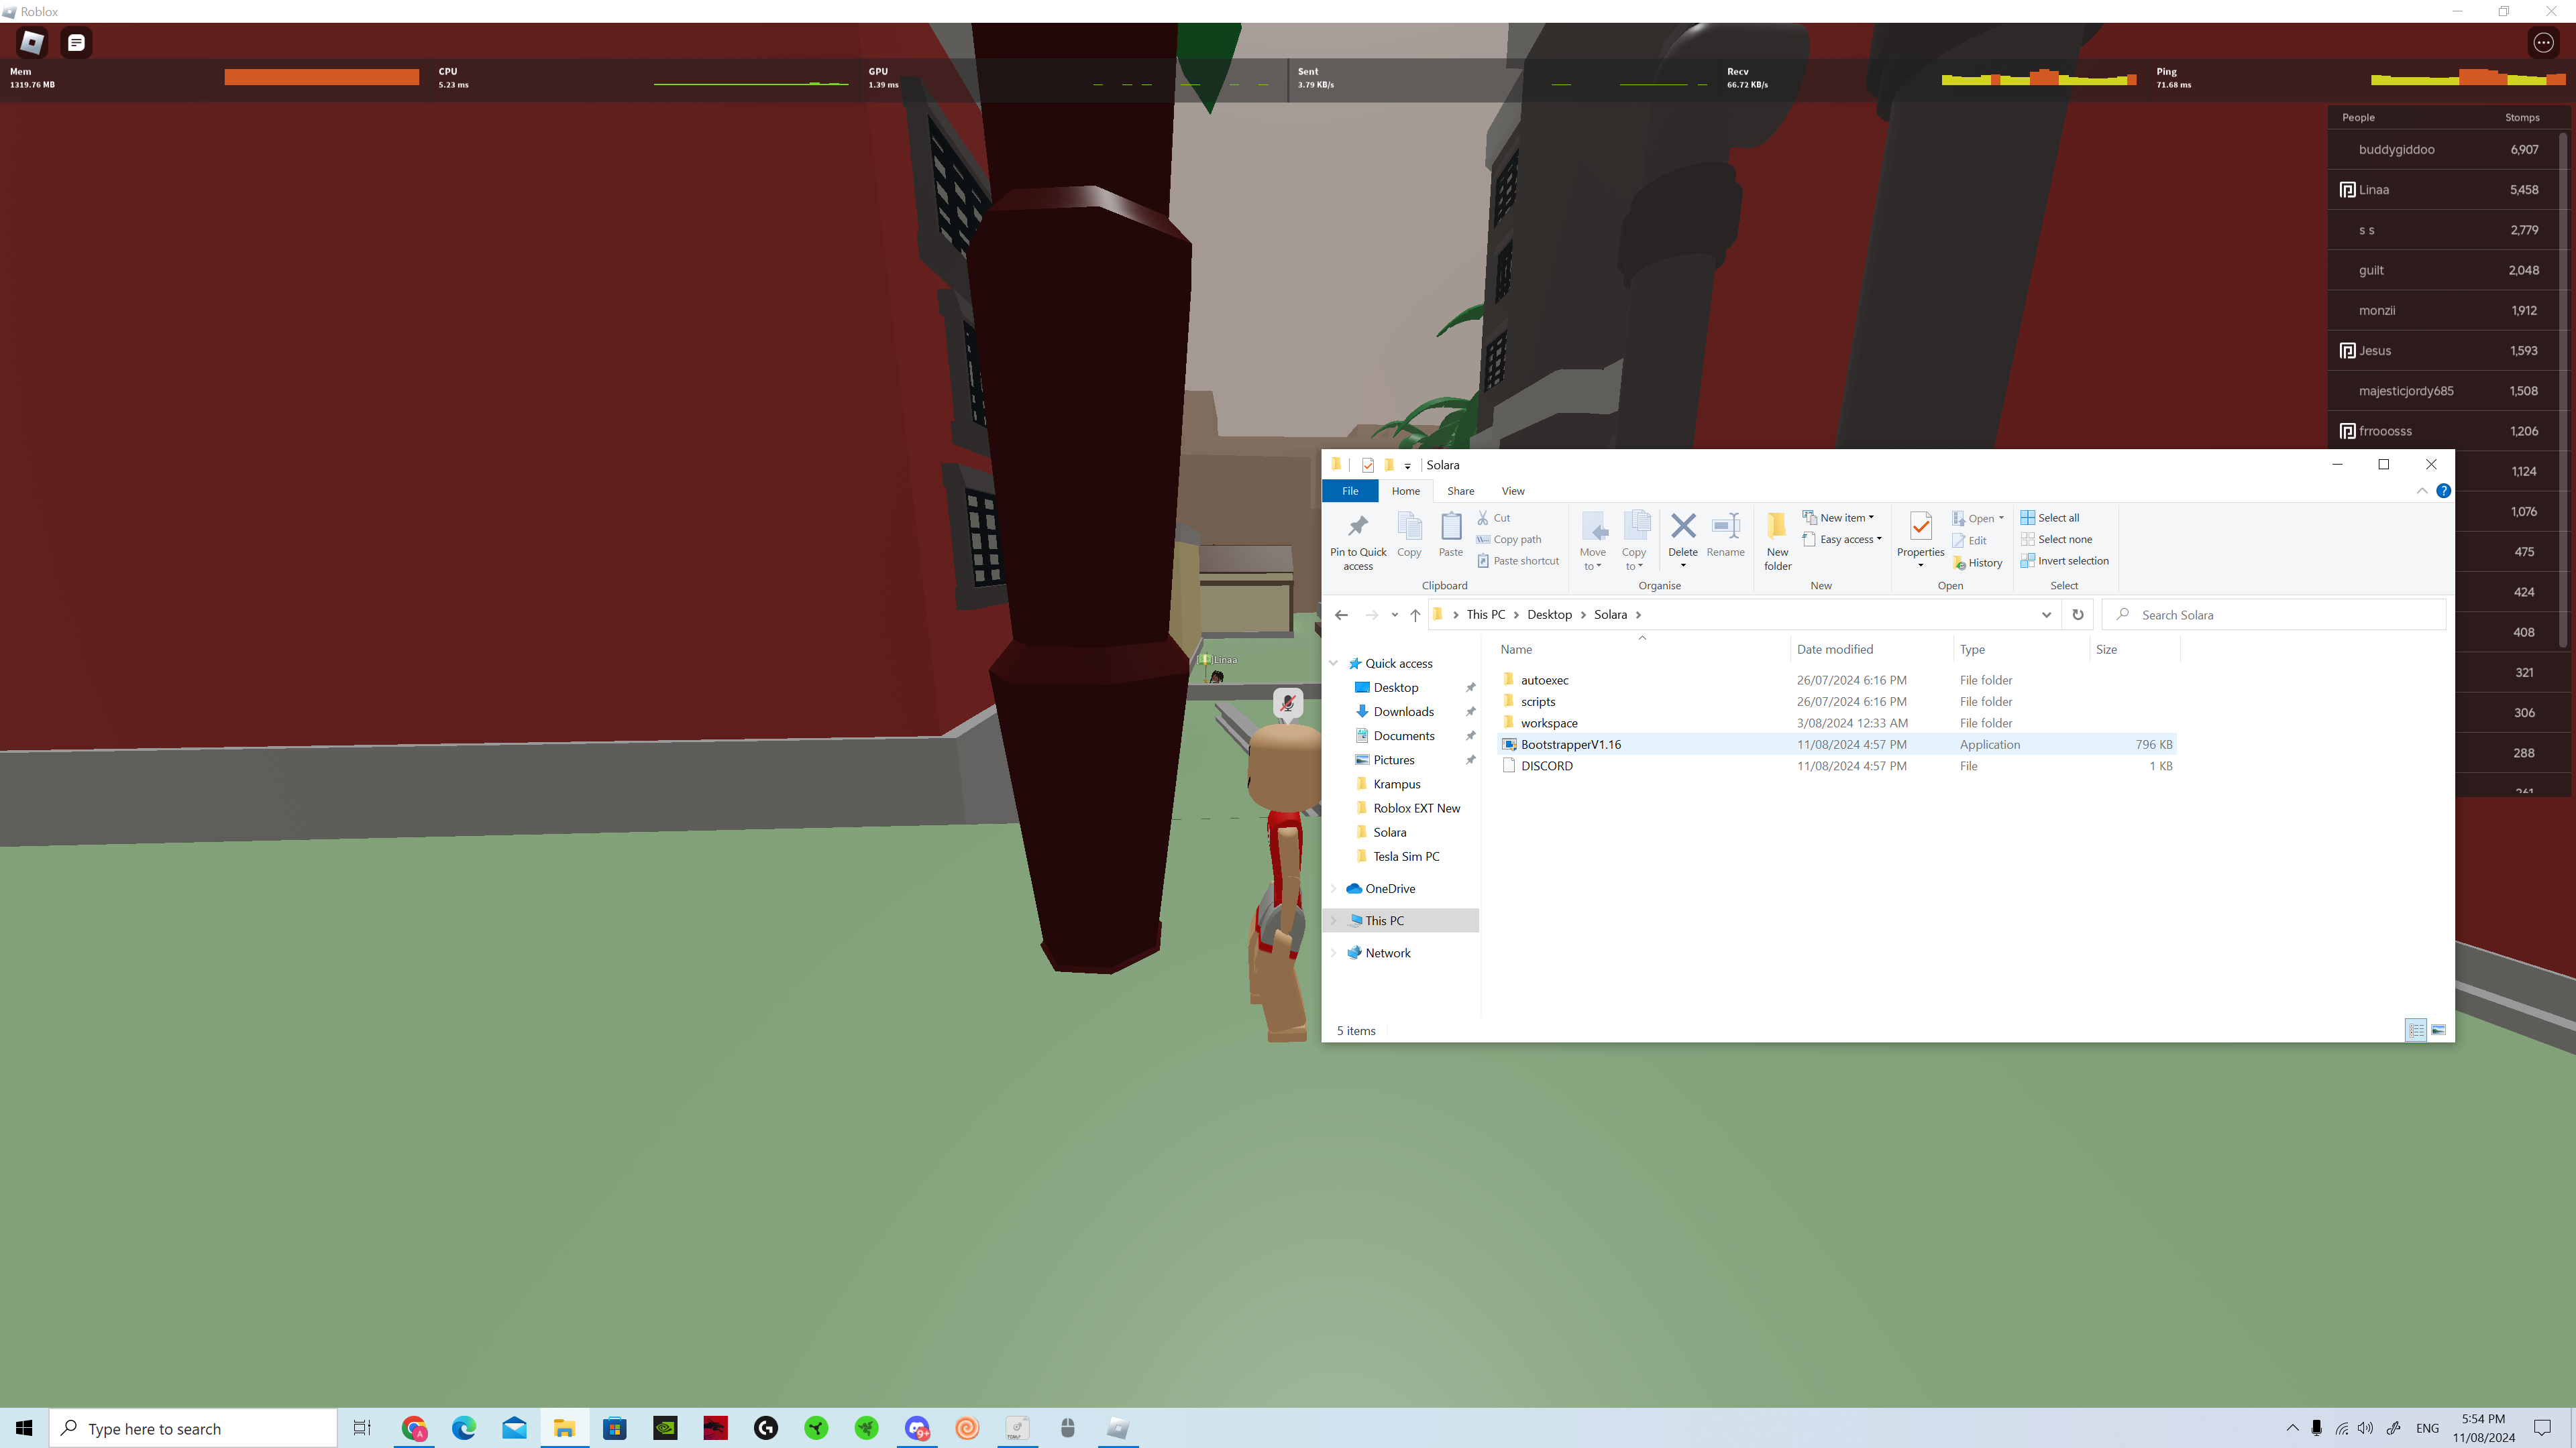2576x1448 pixels.
Task: Click the refresh button beside address bar
Action: [x=2078, y=615]
